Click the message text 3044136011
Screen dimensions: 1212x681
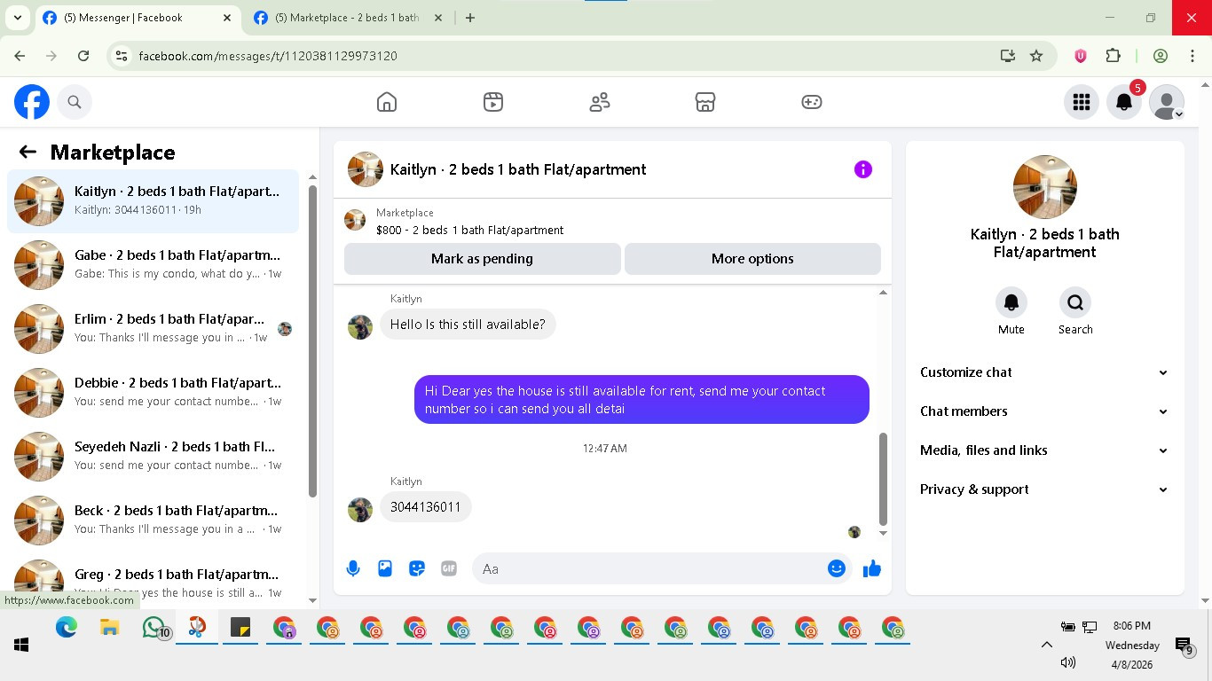426,507
